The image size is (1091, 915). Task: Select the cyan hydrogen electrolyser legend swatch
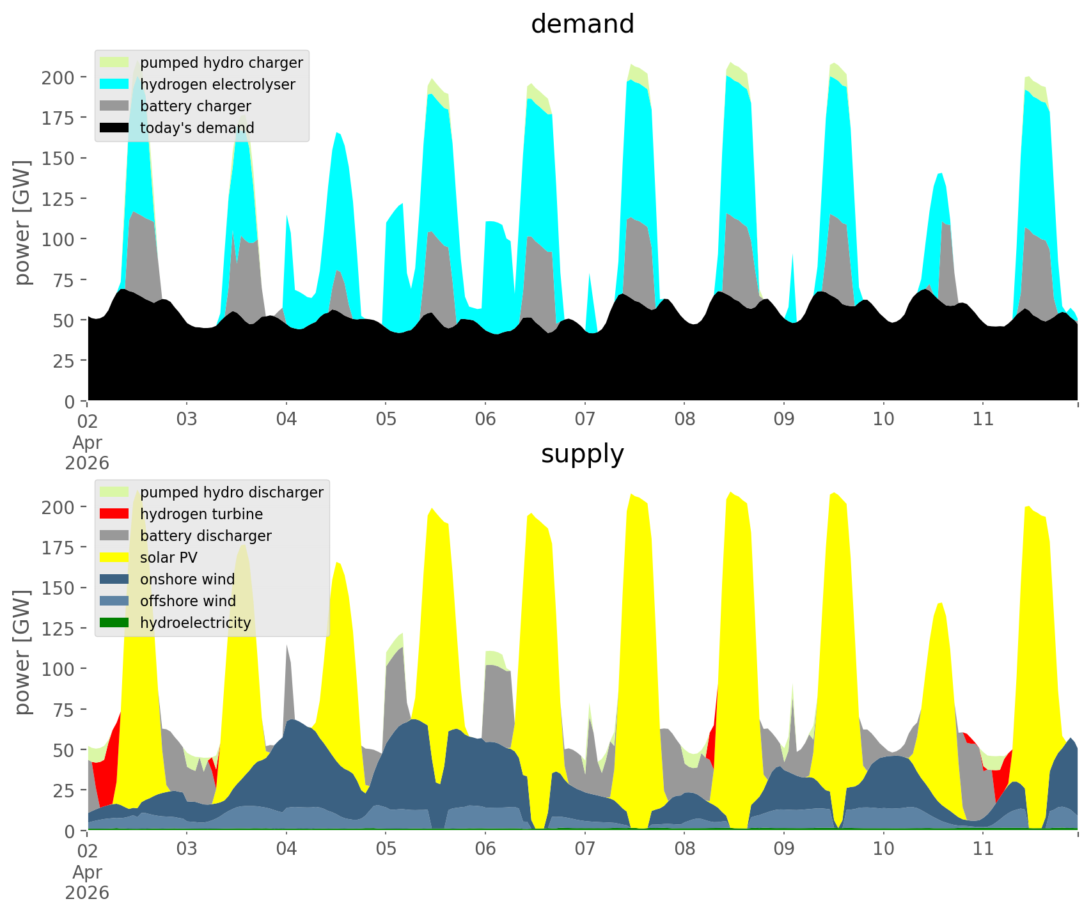tap(114, 84)
